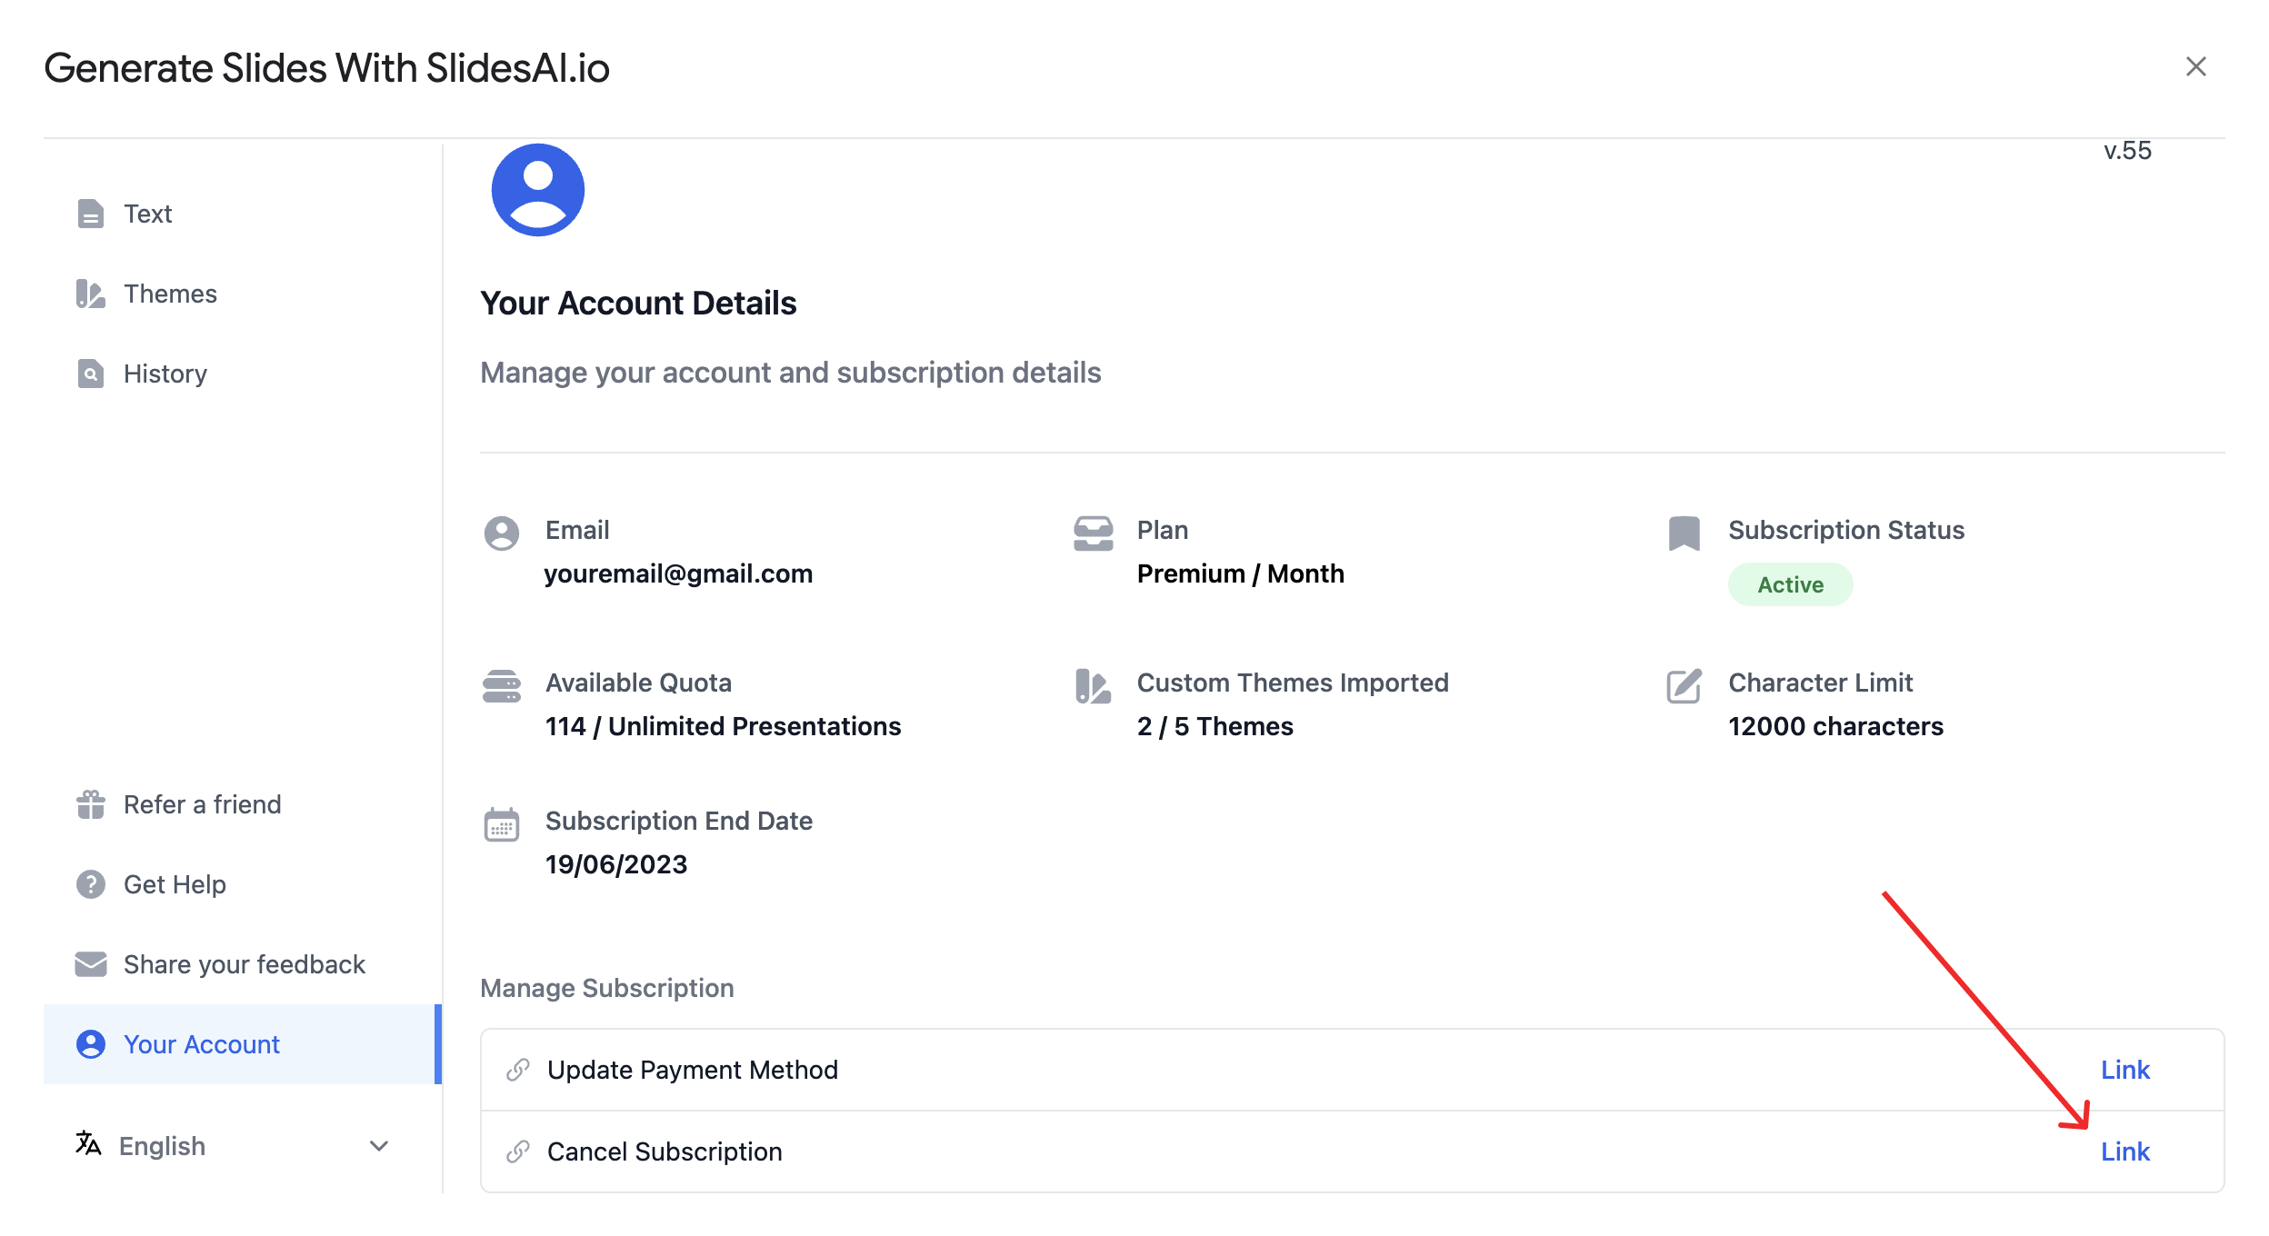Open Get Help from the sidebar
2269x1236 pixels.
pos(242,884)
